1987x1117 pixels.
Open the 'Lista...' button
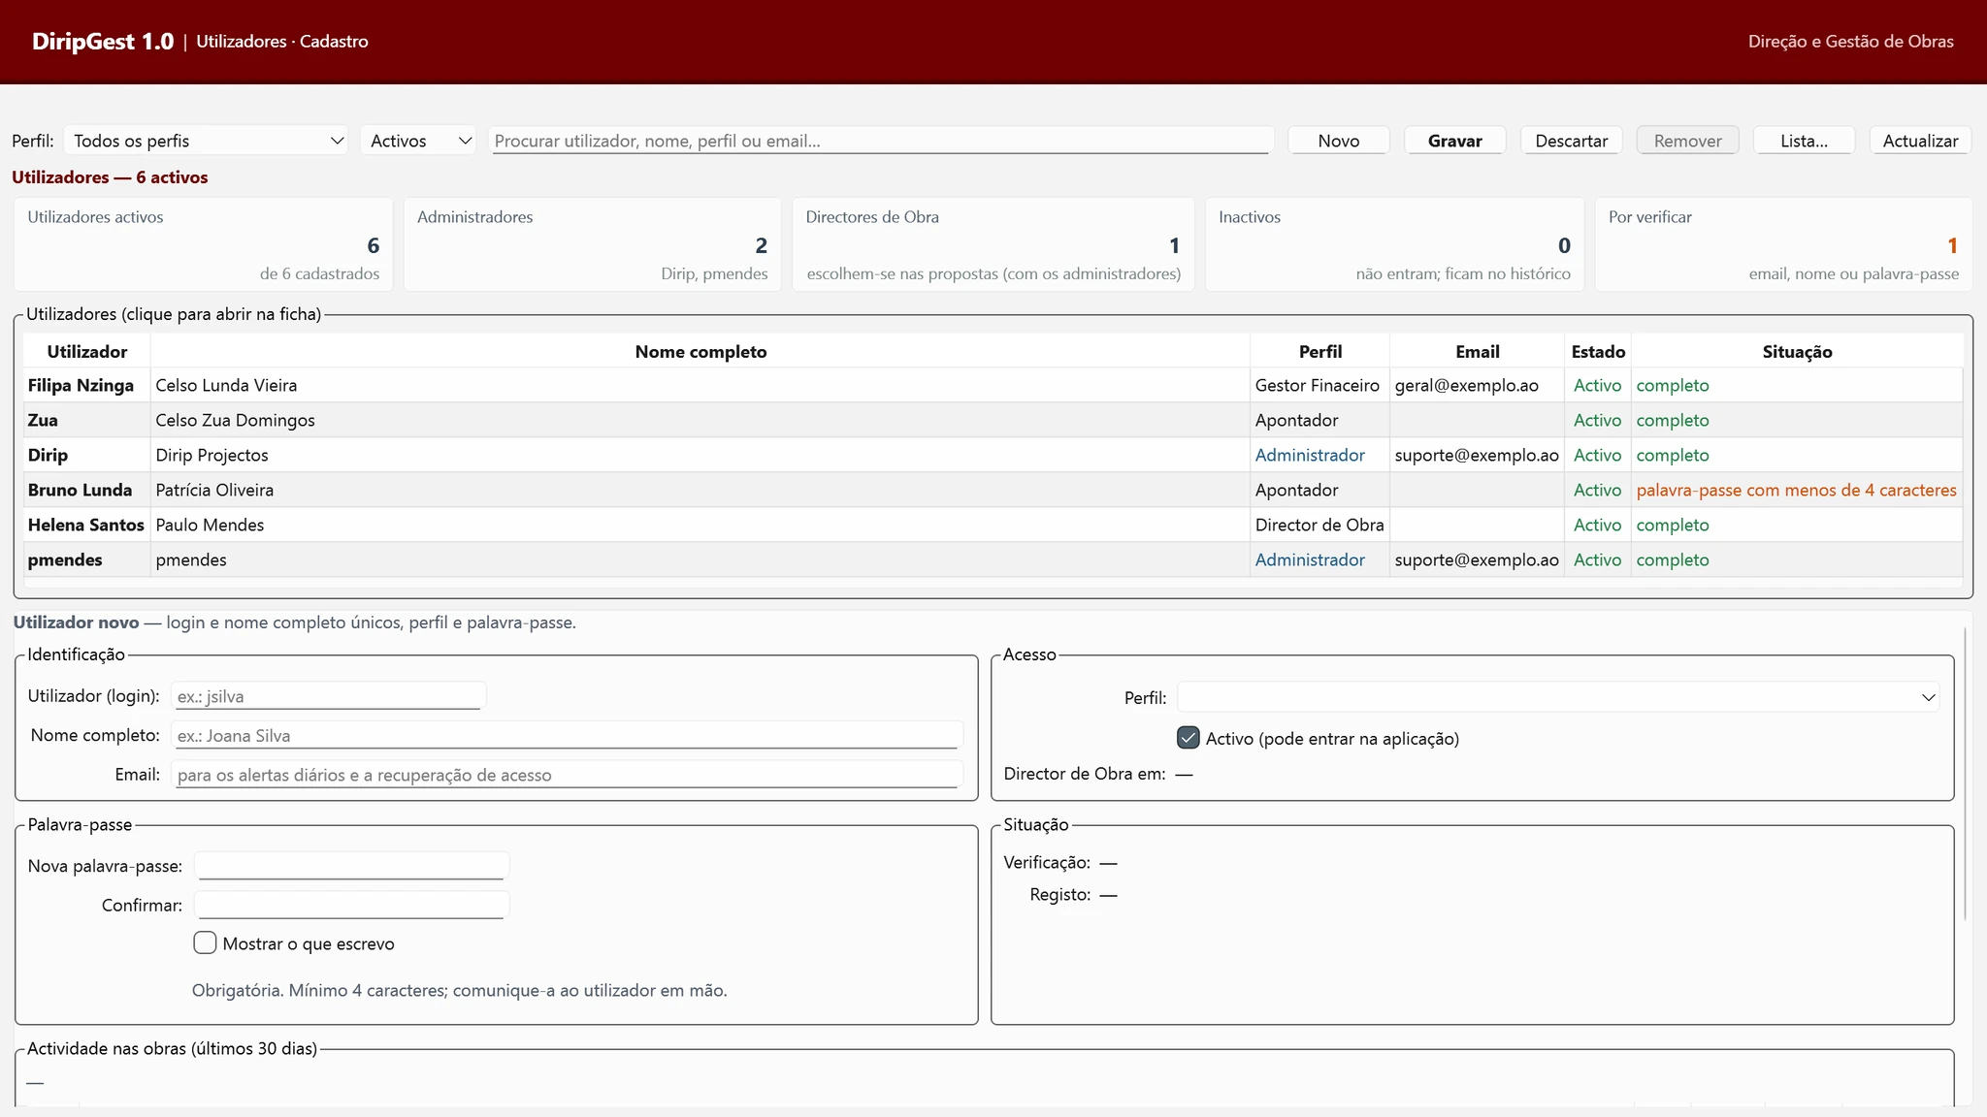coord(1804,141)
